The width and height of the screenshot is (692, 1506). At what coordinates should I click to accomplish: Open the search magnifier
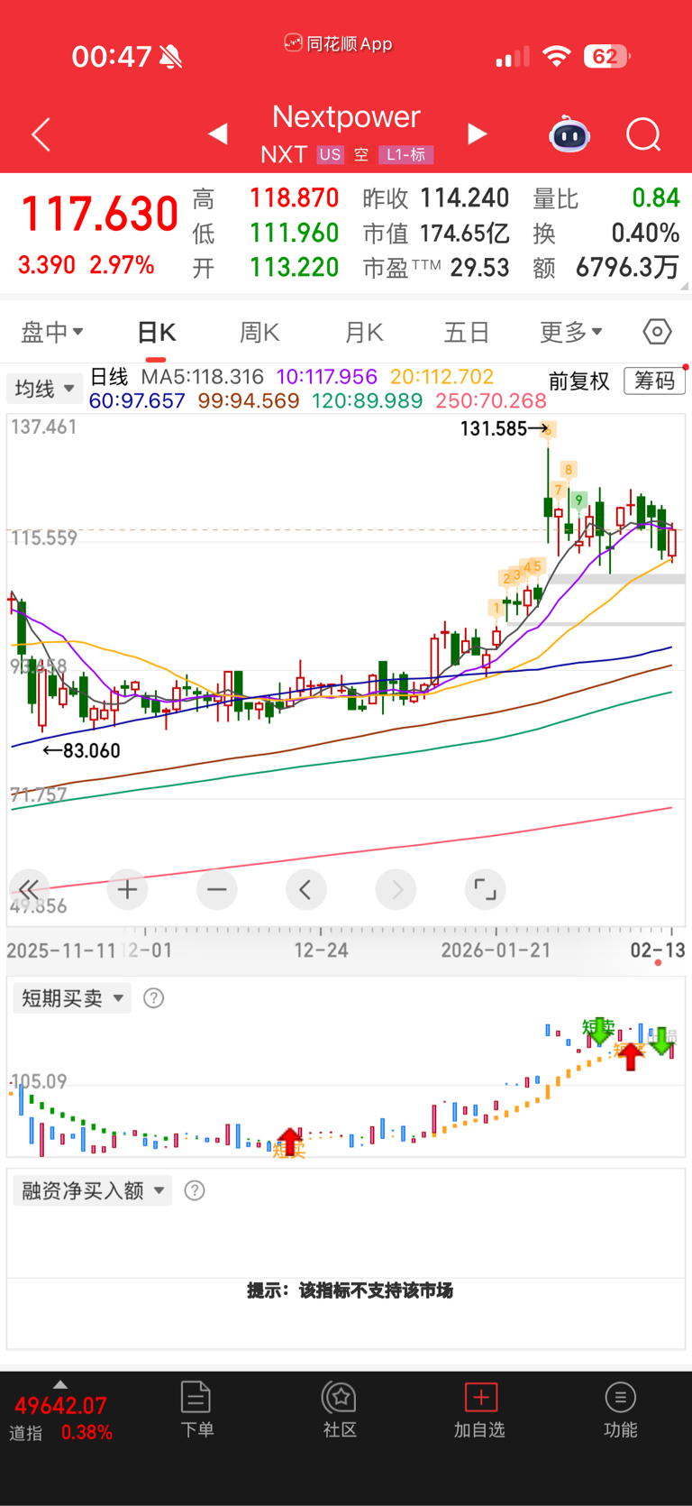coord(643,135)
